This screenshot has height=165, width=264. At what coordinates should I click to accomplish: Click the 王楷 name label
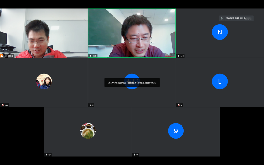point(91,105)
